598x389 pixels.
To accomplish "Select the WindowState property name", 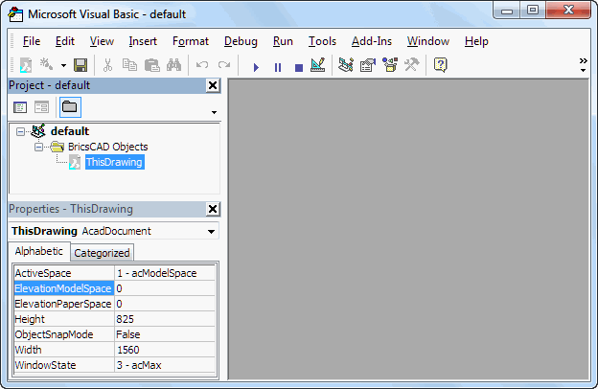I will [63, 365].
